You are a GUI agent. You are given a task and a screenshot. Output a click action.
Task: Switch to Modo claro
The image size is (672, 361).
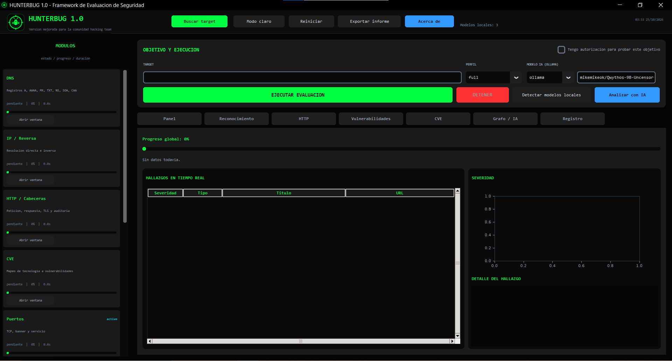pos(259,21)
